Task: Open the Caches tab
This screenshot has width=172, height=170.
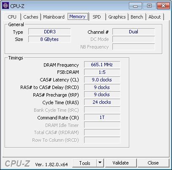Action: (x=31, y=17)
